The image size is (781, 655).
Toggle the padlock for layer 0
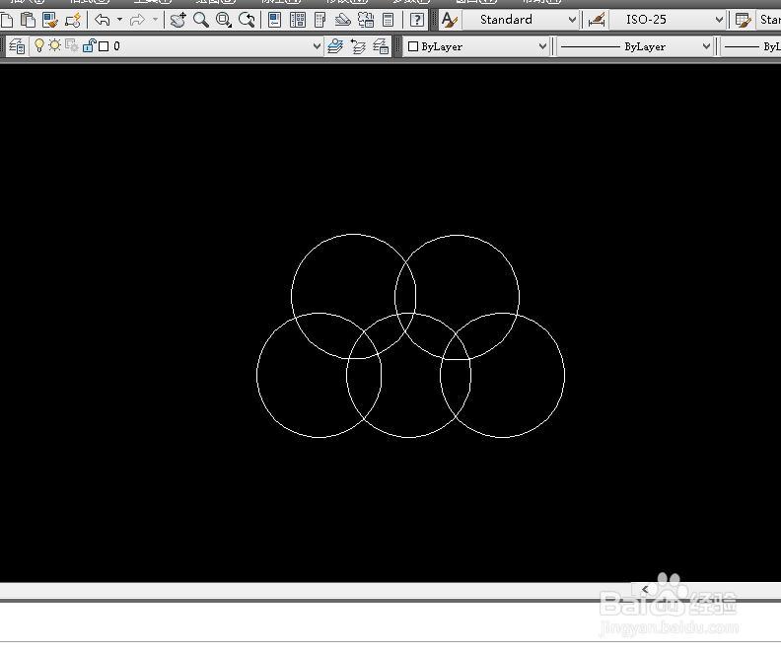point(89,45)
